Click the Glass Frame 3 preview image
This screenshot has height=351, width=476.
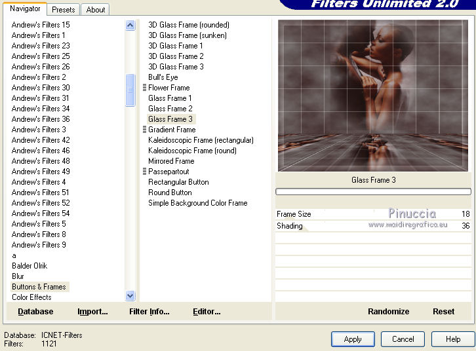click(373, 96)
